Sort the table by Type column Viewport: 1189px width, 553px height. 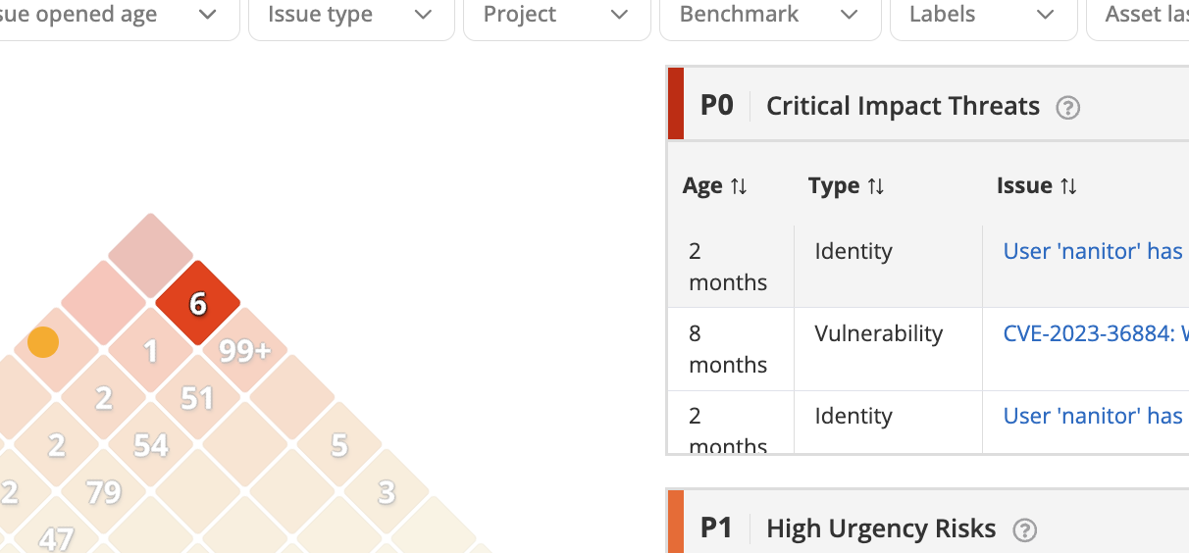[x=846, y=186]
